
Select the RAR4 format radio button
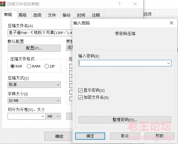pyautogui.click(x=29, y=66)
